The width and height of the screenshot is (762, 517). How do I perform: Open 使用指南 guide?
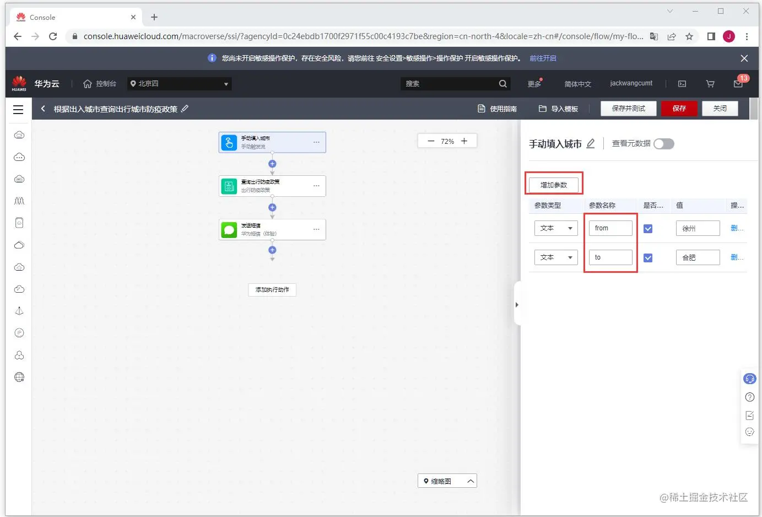pos(497,109)
